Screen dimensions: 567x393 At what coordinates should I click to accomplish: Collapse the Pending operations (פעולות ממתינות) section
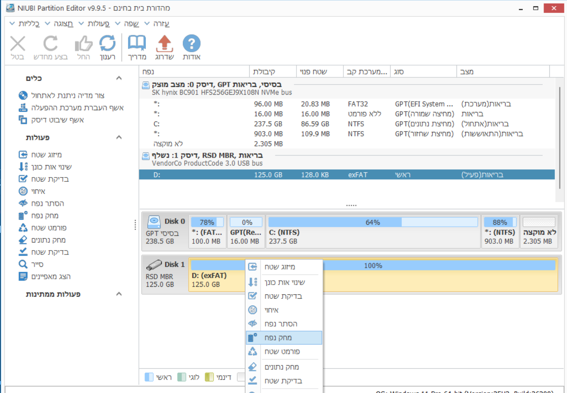click(118, 294)
